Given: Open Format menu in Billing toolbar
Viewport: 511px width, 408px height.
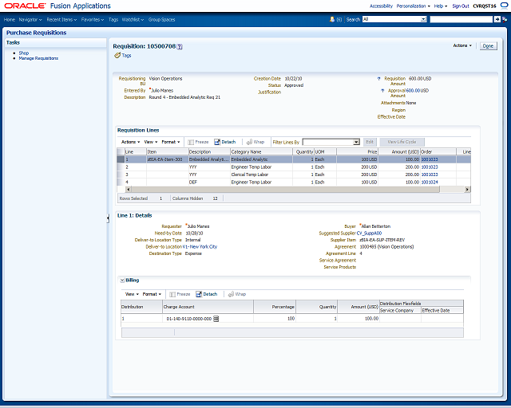Looking at the screenshot, I should click(x=152, y=294).
